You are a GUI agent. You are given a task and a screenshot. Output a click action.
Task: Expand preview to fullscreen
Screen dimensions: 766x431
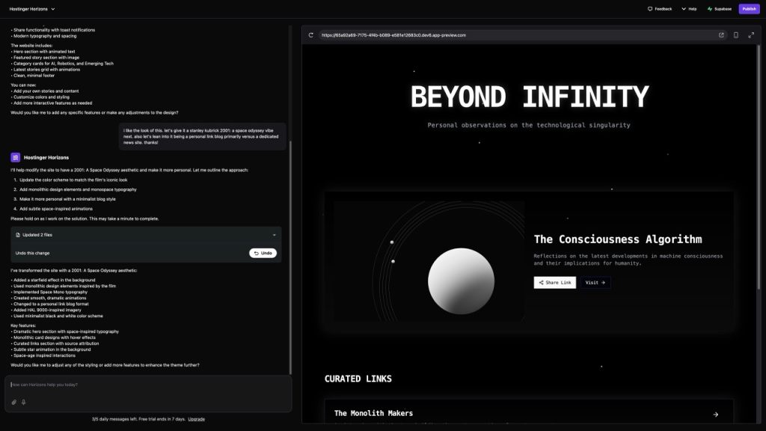point(750,35)
